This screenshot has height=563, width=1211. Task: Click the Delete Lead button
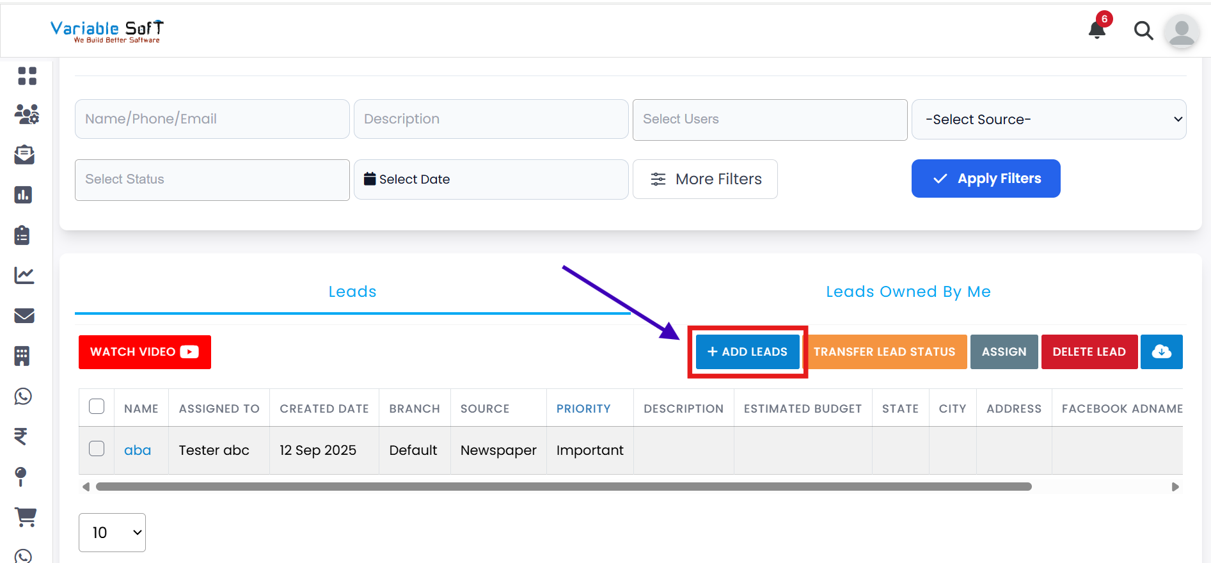point(1089,352)
